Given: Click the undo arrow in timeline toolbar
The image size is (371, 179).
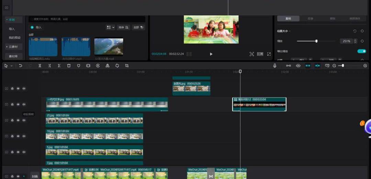Looking at the screenshot, I should click(21, 66).
